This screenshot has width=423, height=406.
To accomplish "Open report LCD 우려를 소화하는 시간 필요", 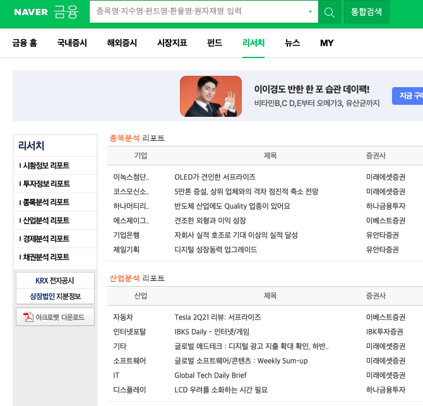I will pyautogui.click(x=221, y=390).
